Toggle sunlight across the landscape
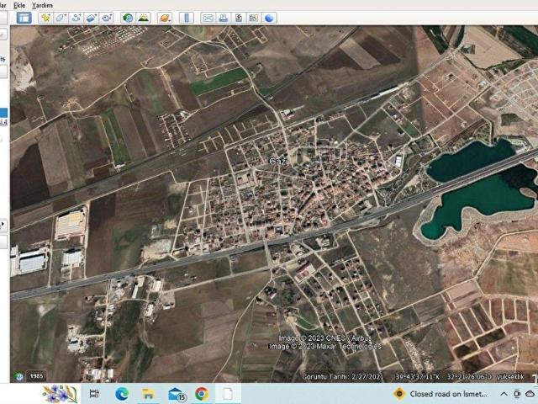This screenshot has width=538, height=404. pos(143,18)
